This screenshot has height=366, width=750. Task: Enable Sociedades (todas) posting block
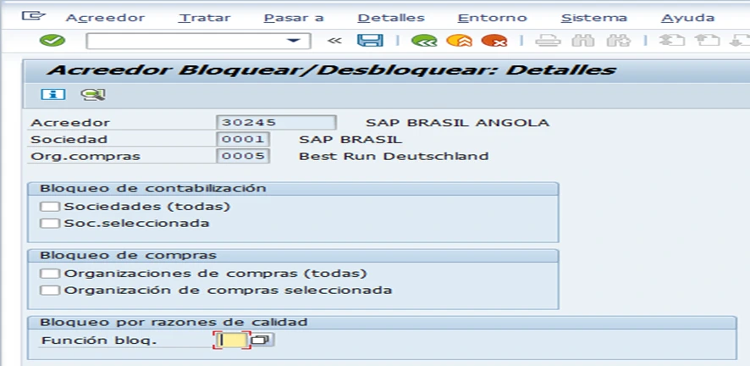click(50, 207)
